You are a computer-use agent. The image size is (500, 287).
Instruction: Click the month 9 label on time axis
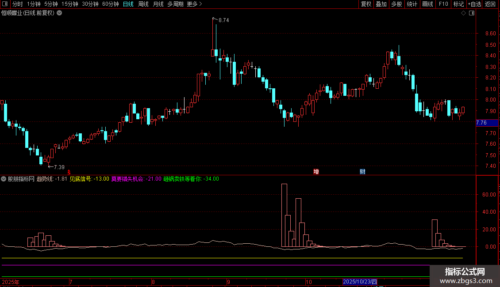click(228, 282)
